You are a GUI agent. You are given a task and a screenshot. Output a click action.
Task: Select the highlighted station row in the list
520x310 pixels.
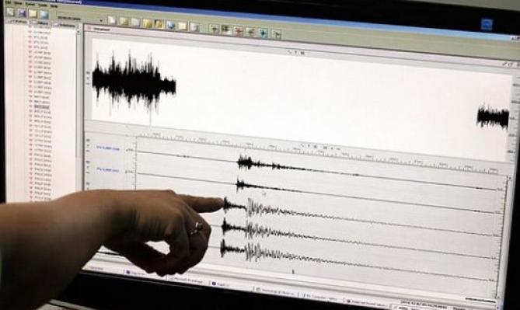click(x=42, y=106)
